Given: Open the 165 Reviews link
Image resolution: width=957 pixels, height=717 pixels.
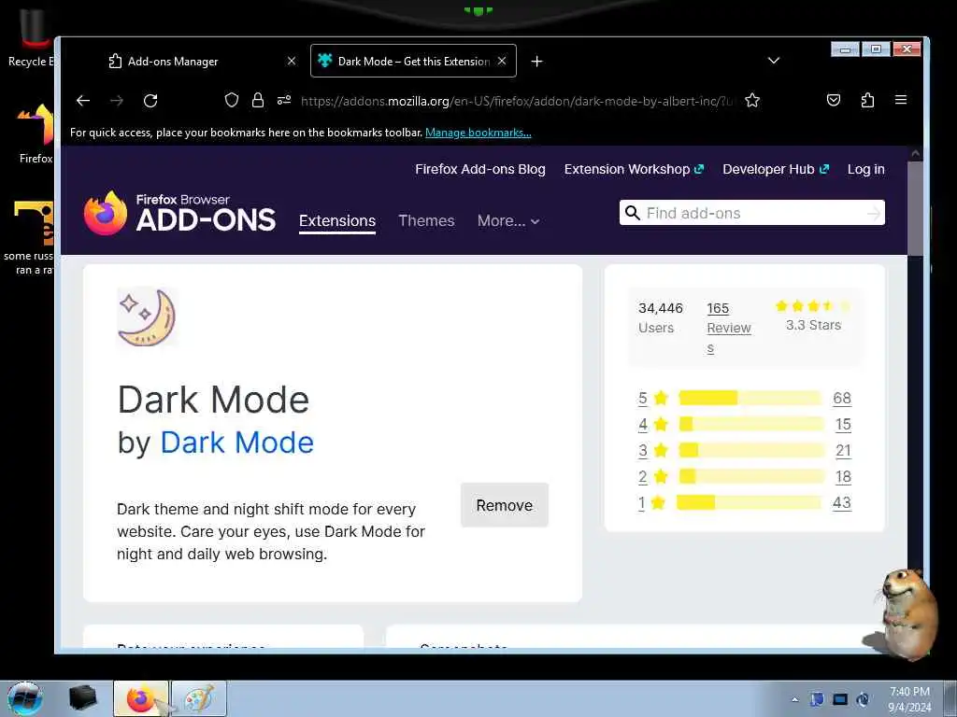Looking at the screenshot, I should pos(729,328).
